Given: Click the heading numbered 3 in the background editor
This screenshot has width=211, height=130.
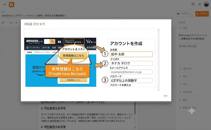Looking at the screenshot, I should pos(53,108).
